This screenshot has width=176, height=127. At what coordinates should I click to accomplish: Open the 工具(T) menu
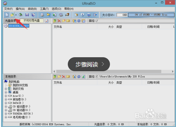[x=44, y=9]
